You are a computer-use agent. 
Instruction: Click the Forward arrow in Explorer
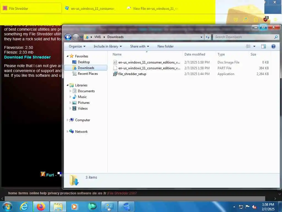pyautogui.click(x=76, y=37)
